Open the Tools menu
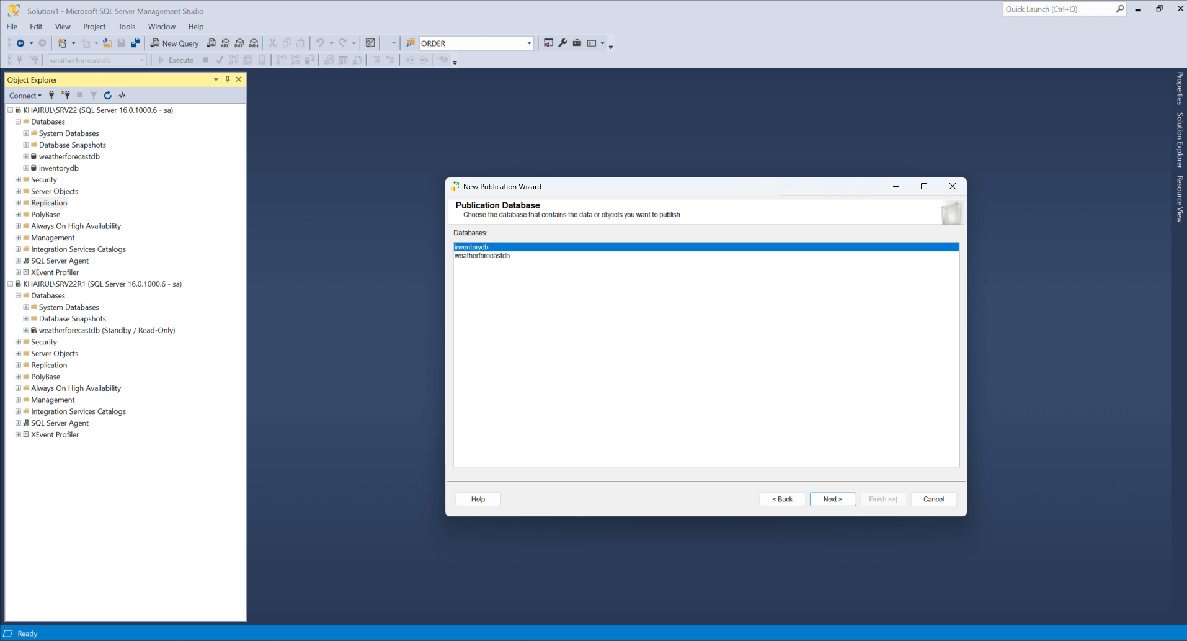Image resolution: width=1187 pixels, height=641 pixels. [x=127, y=27]
